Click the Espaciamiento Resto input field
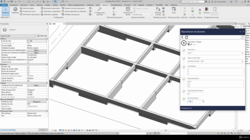Viewport: 250px width, 140px height. click(196, 94)
